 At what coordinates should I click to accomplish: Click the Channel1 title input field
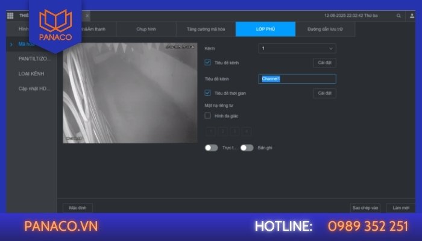297,79
